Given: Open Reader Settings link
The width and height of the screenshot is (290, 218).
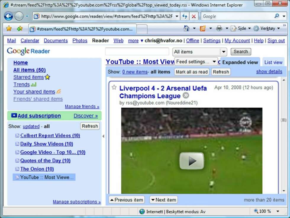Looking at the screenshot, I should [x=212, y=40].
